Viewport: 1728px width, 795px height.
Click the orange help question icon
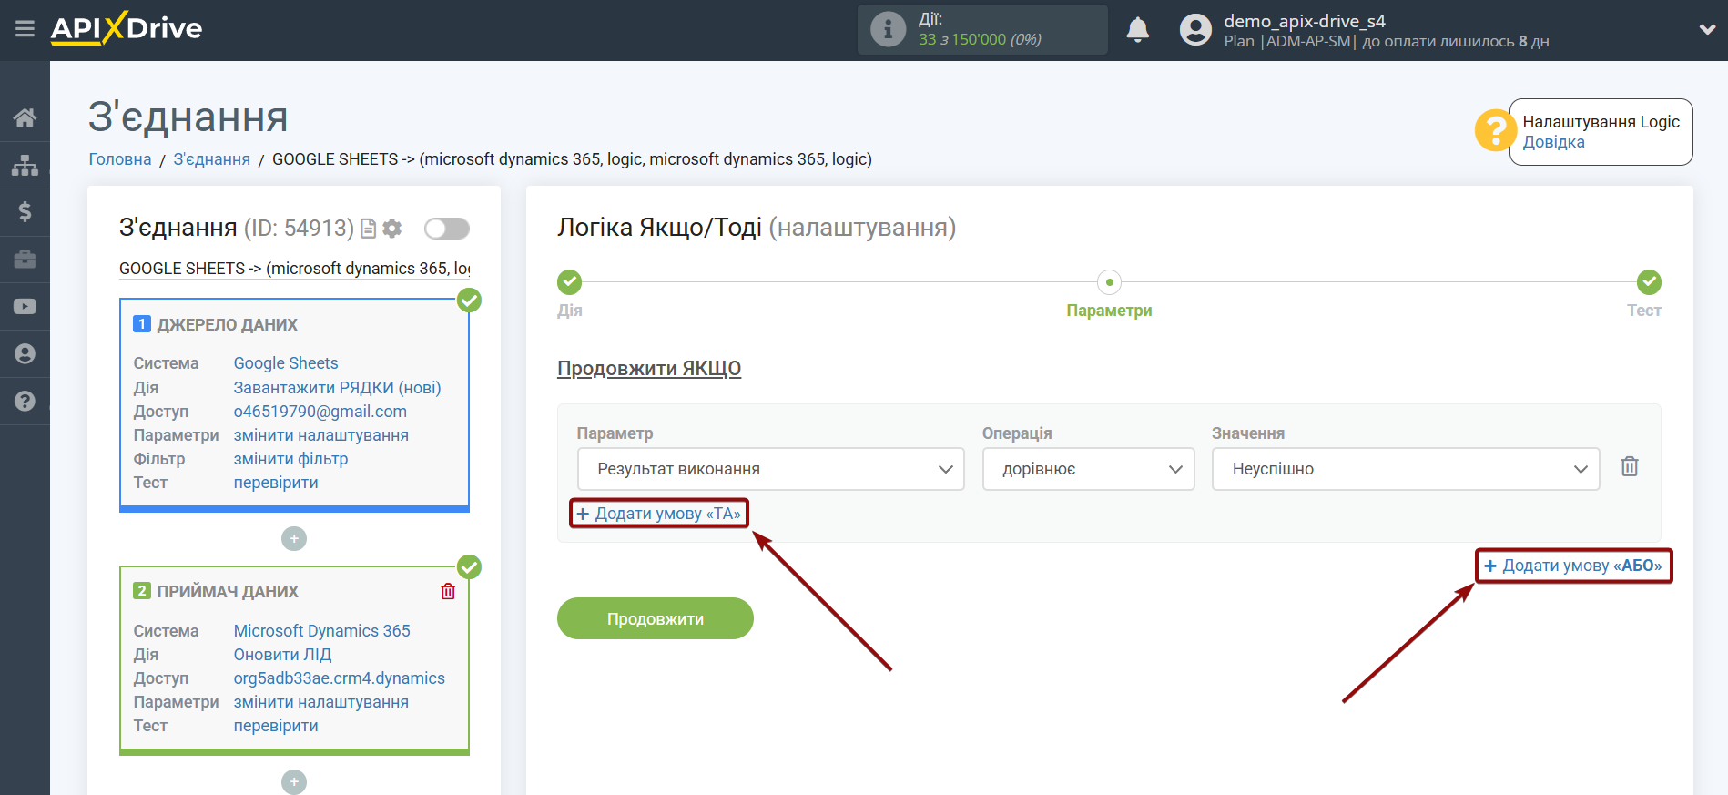(x=1495, y=131)
